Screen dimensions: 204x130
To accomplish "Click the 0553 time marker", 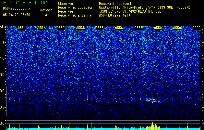I will (61, 28).
